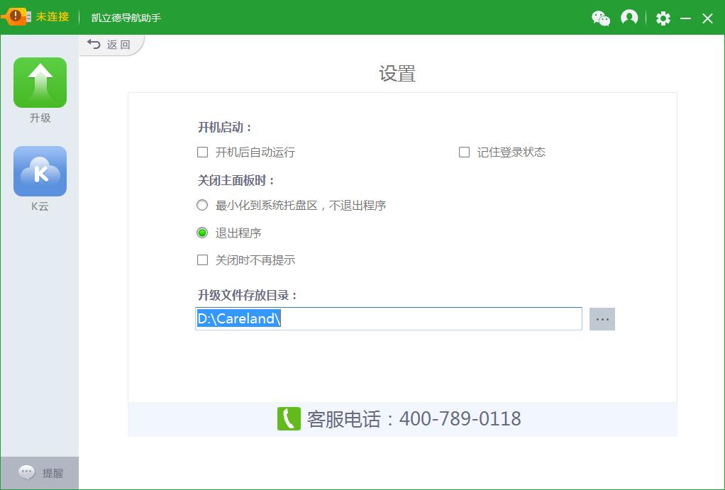Click the green phone icon beside 客服电话
Image resolution: width=725 pixels, height=490 pixels.
click(289, 419)
